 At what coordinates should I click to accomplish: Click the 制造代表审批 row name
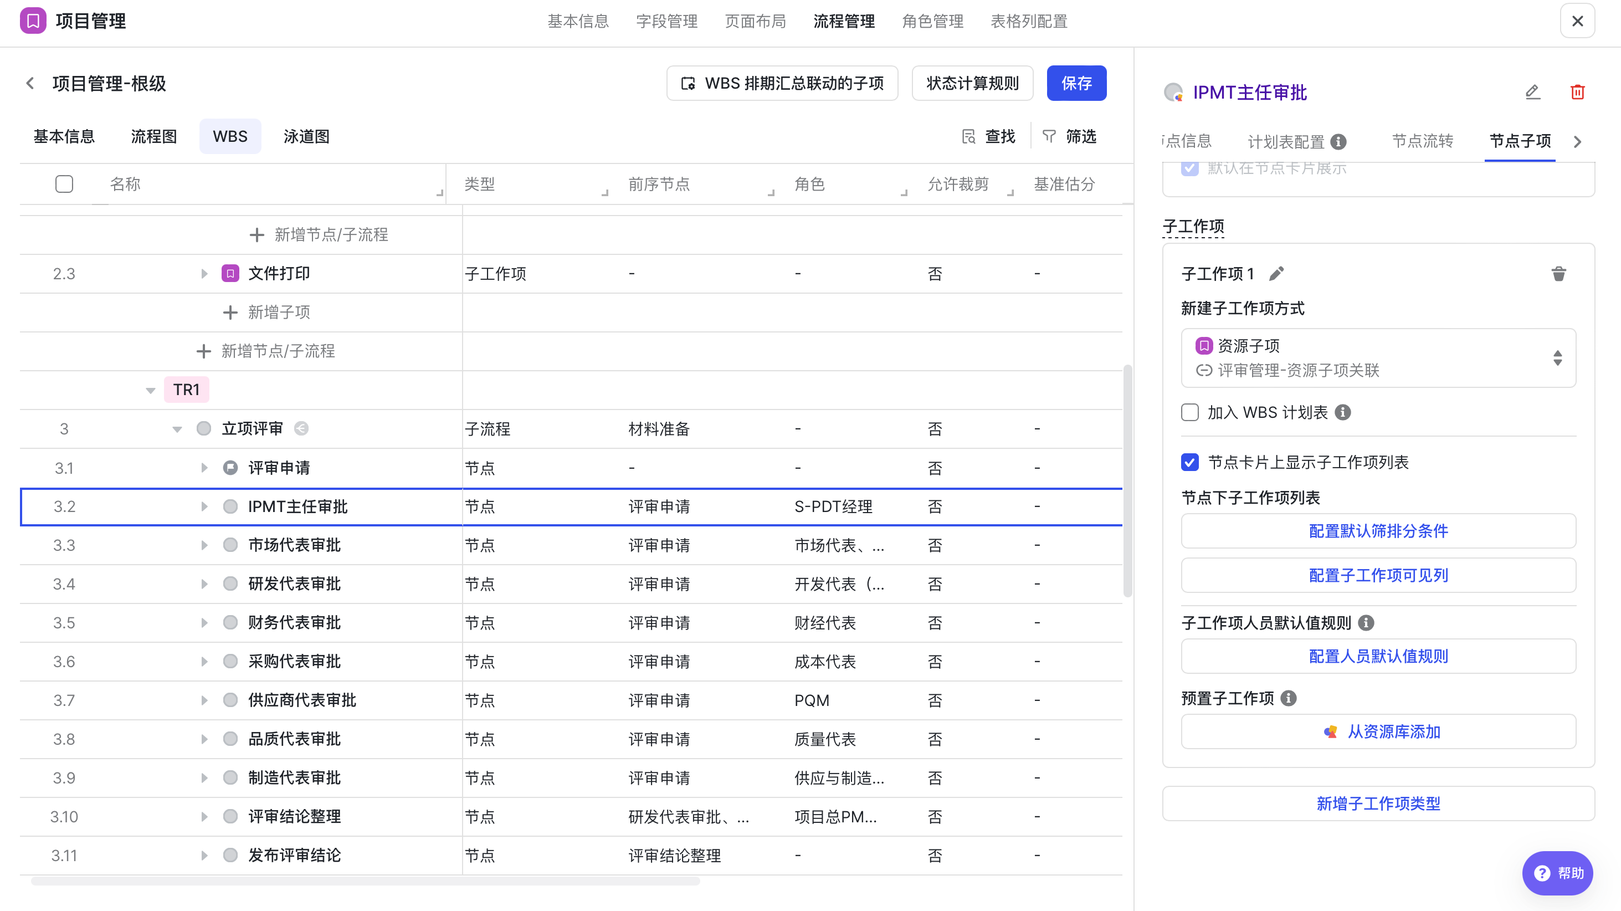(x=295, y=778)
